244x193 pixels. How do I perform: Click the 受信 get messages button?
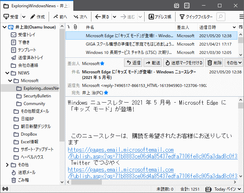click(11, 17)
